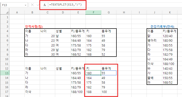Image resolution: width=182 pixels, height=97 pixels.
Task: Select row 17 header
Action: (x=5, y=92)
